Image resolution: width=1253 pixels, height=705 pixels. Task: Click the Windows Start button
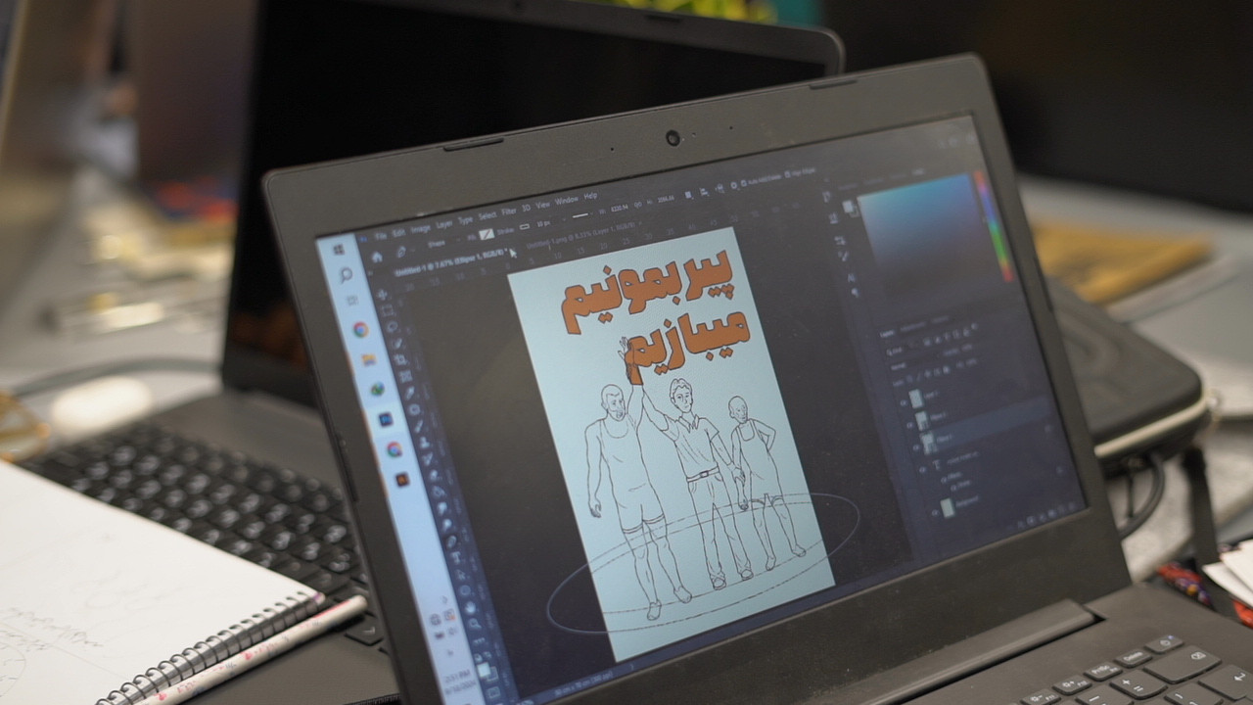[x=339, y=251]
